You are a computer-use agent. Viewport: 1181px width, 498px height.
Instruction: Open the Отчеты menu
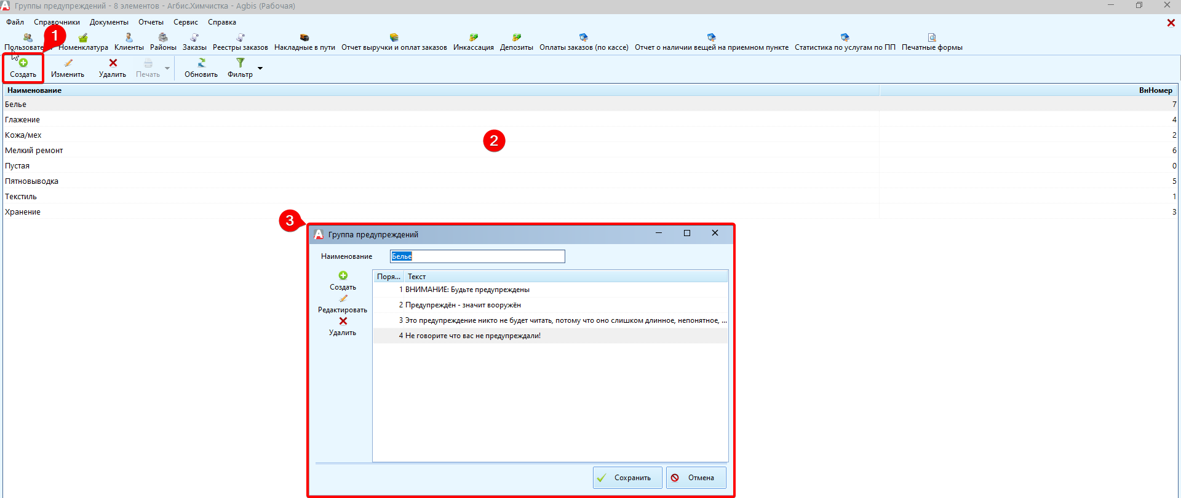tap(151, 22)
